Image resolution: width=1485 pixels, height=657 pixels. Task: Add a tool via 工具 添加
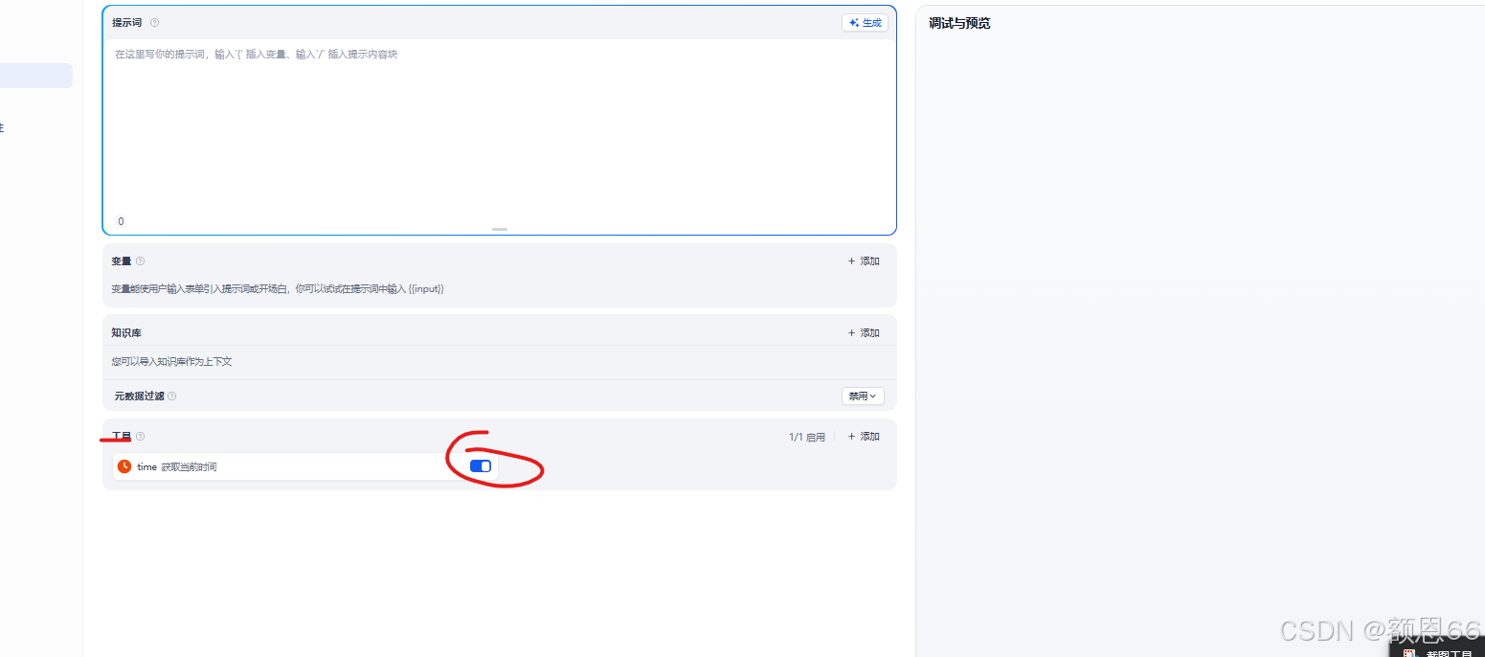tap(864, 437)
